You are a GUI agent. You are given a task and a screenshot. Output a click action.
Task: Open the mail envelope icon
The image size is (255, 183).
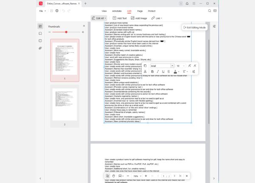215,11
